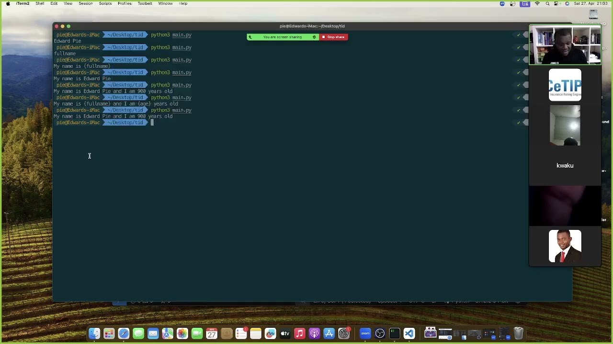Click the Wi-Fi status icon
This screenshot has width=613, height=344.
(x=537, y=3)
